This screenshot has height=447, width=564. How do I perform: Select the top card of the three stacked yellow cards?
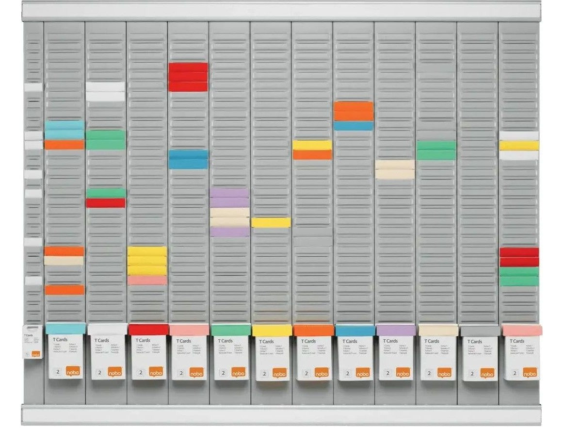click(147, 251)
